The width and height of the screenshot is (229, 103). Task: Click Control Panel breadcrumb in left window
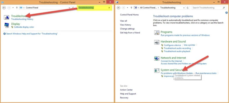32,8
